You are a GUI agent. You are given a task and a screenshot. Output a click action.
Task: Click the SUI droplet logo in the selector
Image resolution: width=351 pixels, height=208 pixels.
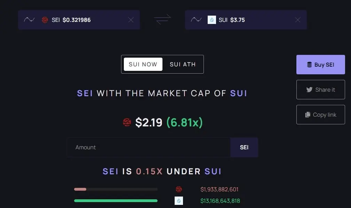212,20
